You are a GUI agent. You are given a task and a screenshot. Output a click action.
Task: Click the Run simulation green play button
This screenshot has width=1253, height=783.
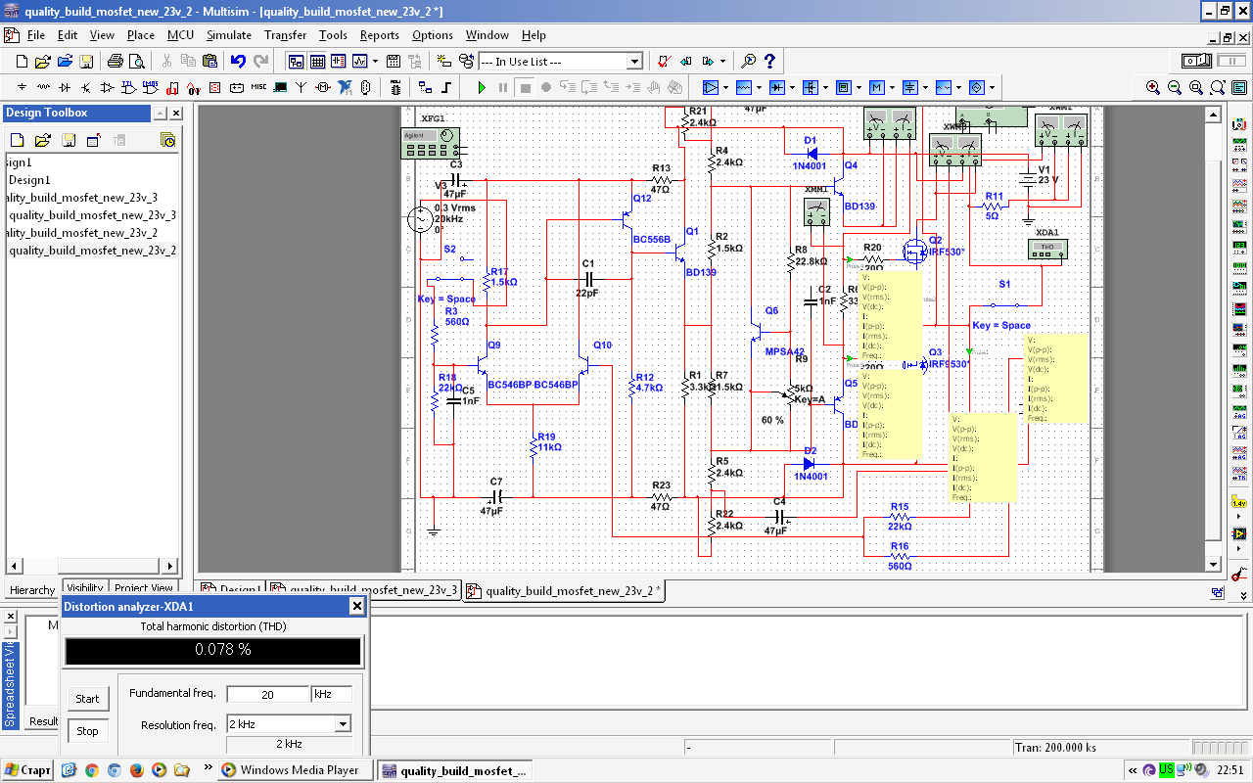point(482,87)
